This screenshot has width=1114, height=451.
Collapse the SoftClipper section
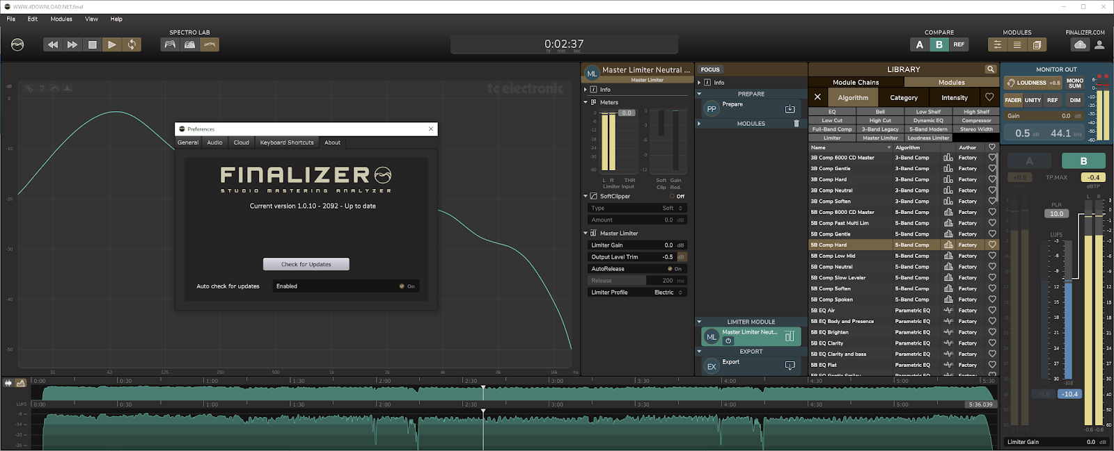(586, 196)
